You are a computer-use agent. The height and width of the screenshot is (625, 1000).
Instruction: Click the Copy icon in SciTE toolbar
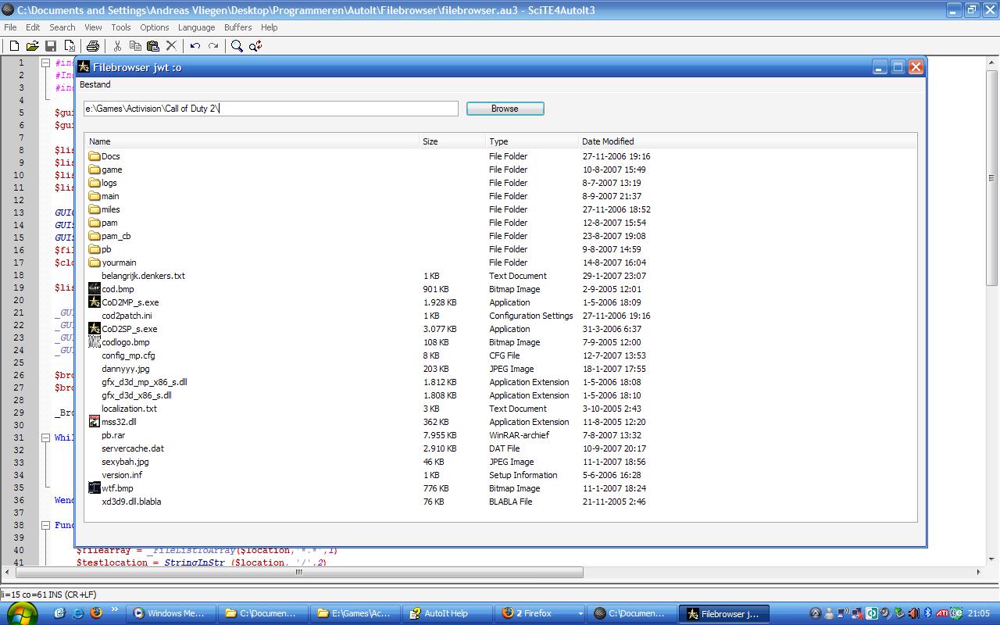point(135,46)
